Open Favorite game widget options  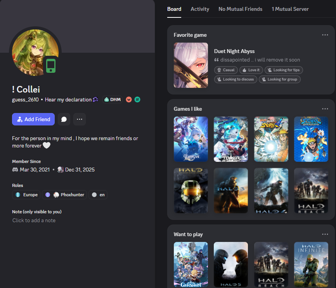click(325, 35)
